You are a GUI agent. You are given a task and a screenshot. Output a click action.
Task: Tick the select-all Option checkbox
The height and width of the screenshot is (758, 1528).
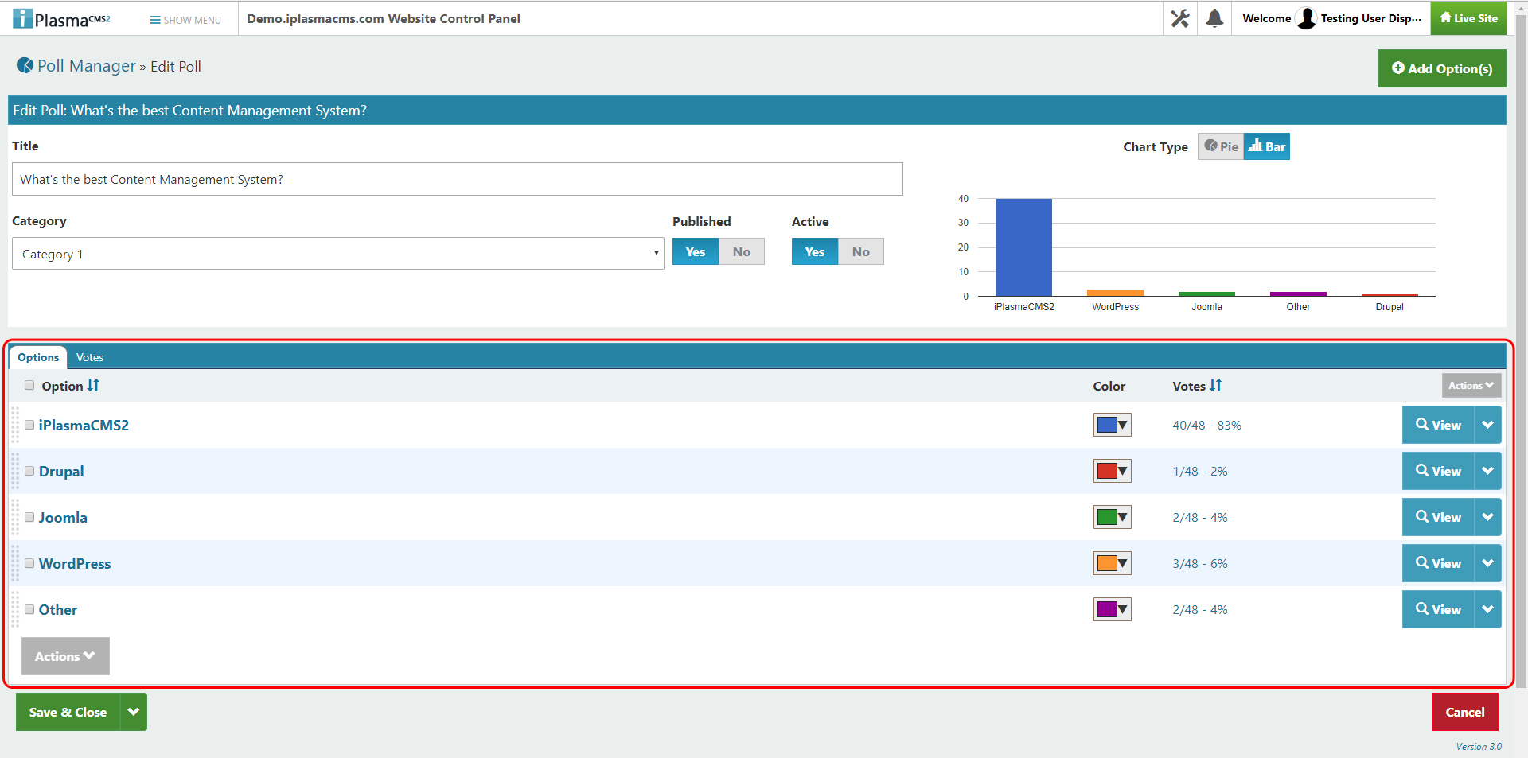coord(29,385)
